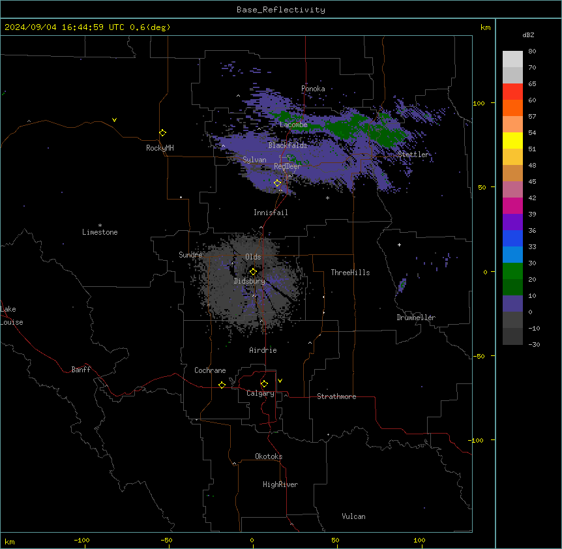This screenshot has width=562, height=549.
Task: Click the white asterisk above Limestone
Action: pos(100,226)
